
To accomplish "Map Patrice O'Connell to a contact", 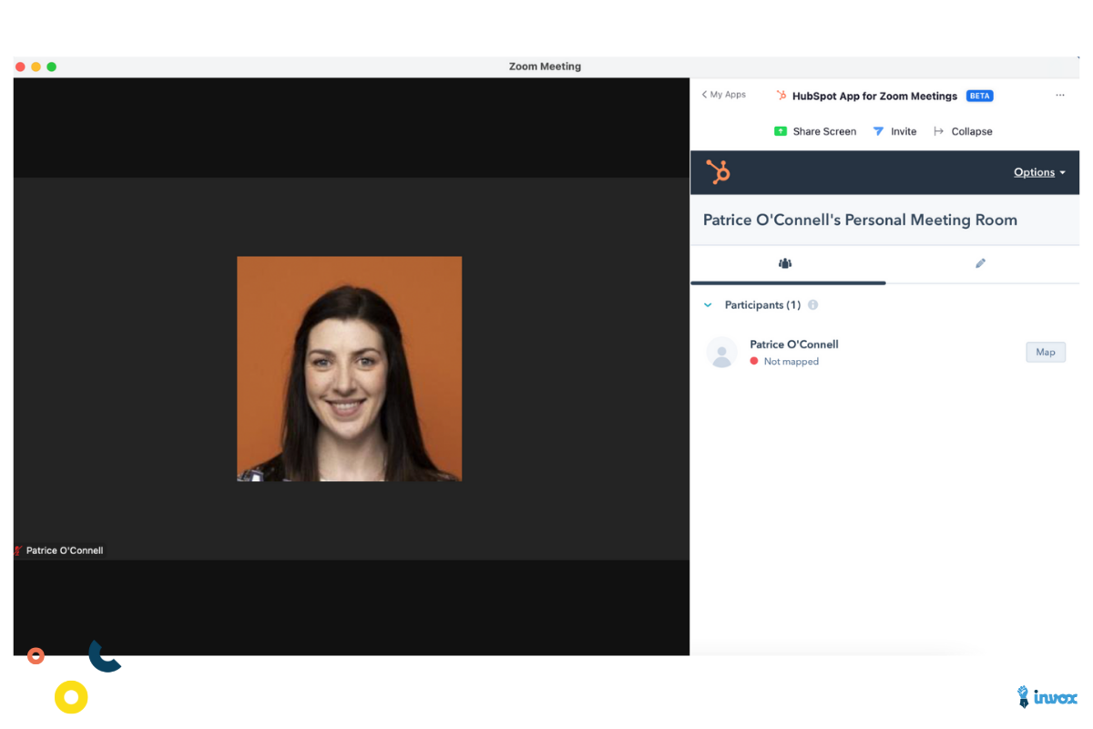I will (x=1046, y=352).
